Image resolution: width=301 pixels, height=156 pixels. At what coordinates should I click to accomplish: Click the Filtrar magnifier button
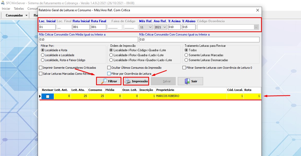(109, 81)
